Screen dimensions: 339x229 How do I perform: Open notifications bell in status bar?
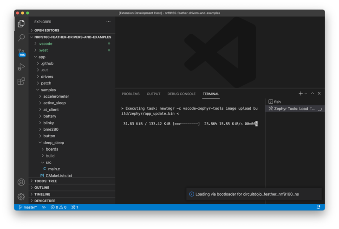319,207
